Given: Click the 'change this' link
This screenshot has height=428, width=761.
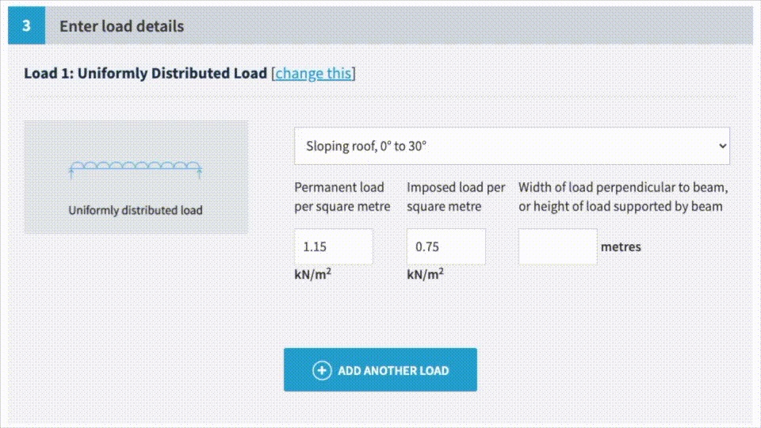Looking at the screenshot, I should click(x=313, y=74).
